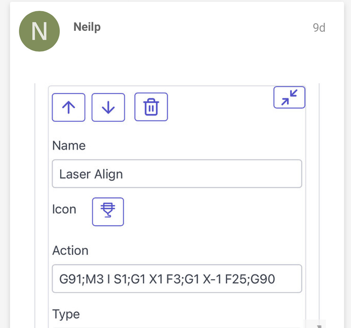Open the green N avatar profile
Image resolution: width=351 pixels, height=328 pixels.
(40, 31)
